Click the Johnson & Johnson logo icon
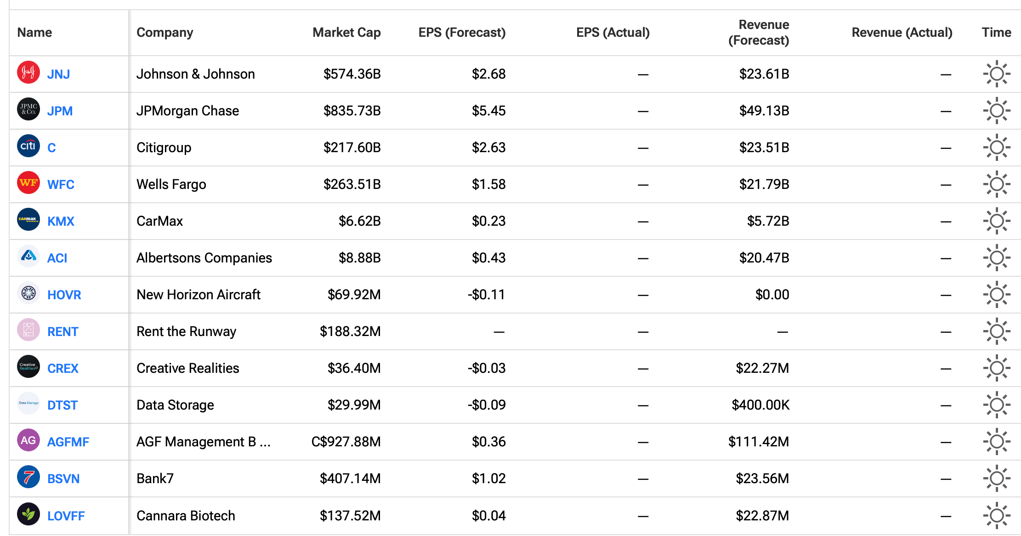 point(28,73)
